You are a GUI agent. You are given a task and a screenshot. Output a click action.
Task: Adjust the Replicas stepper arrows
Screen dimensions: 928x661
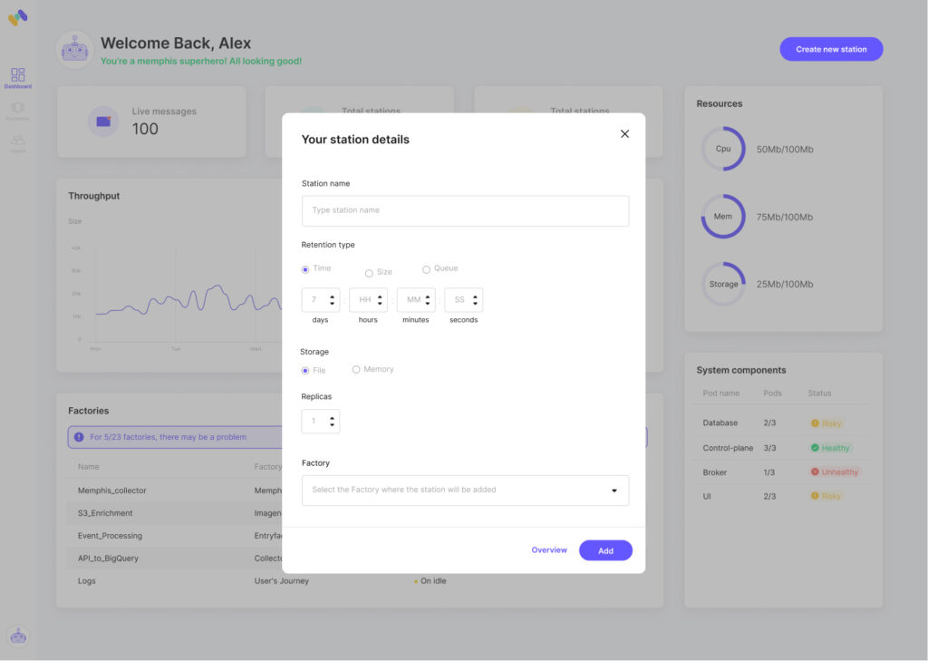[332, 422]
